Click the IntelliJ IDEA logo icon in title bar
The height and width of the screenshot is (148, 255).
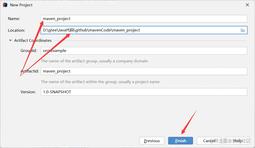[5, 5]
